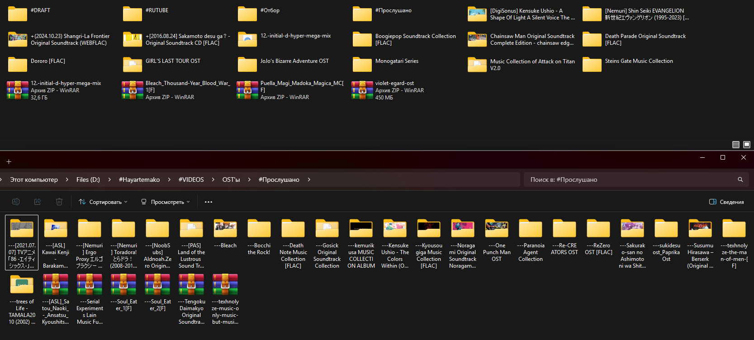Click the delete trash icon
This screenshot has width=754, height=340.
[59, 202]
